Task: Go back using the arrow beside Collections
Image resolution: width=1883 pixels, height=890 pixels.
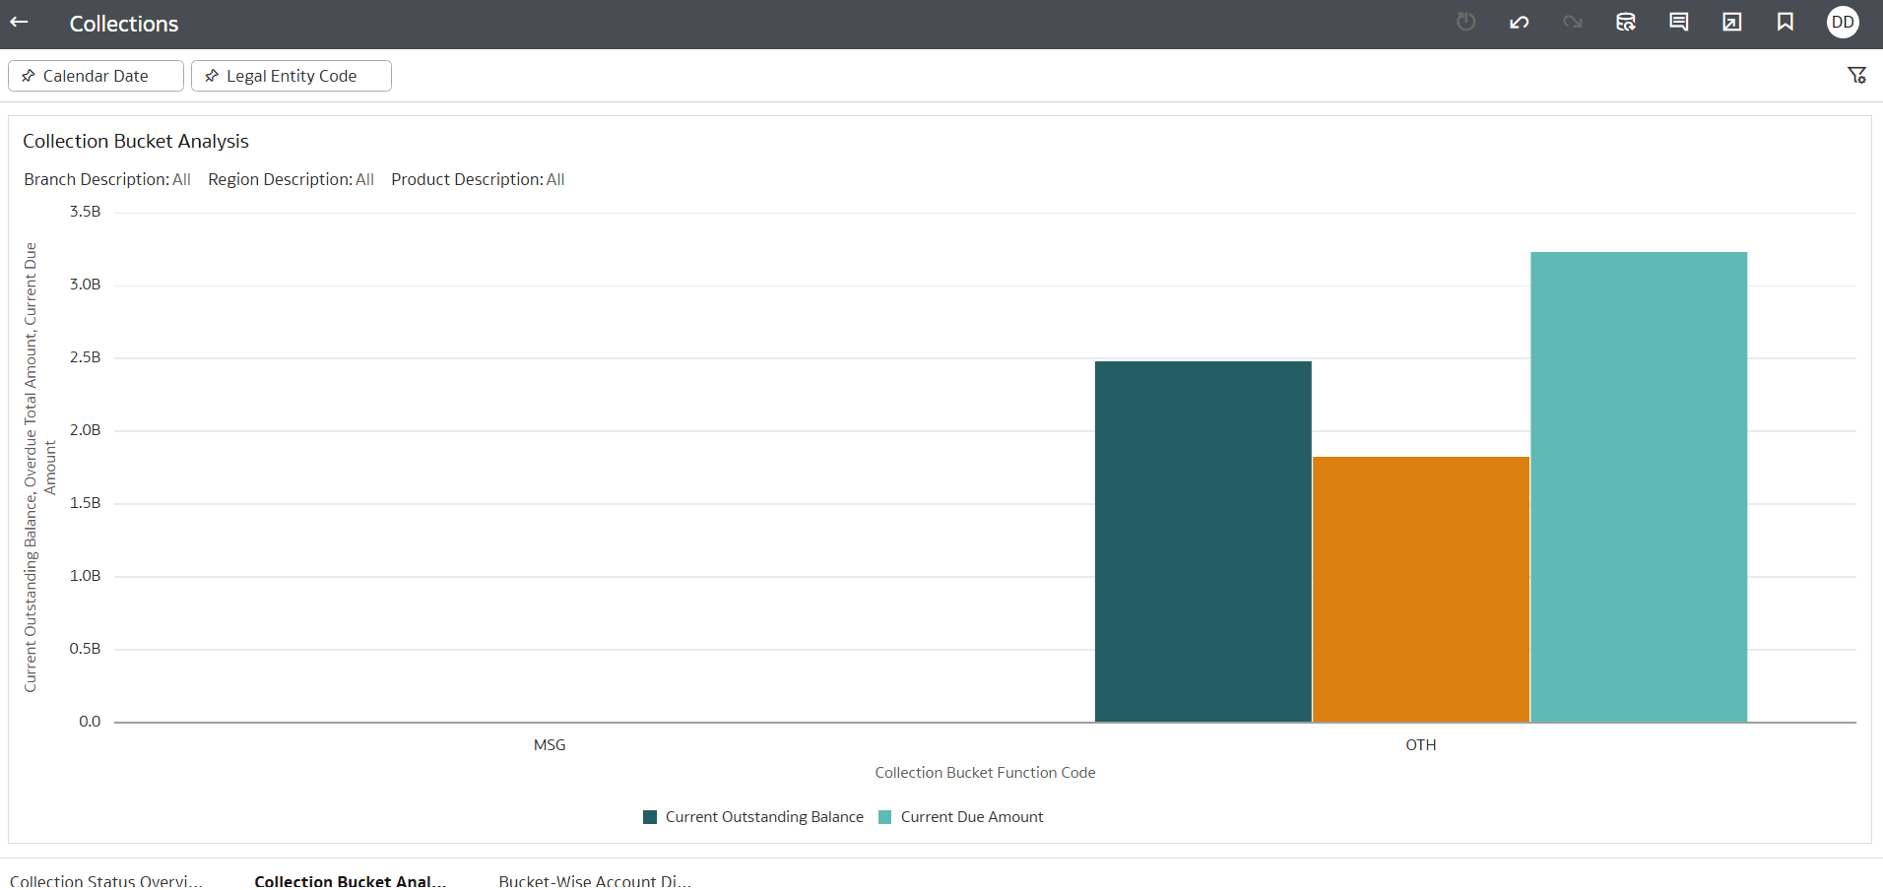Action: [x=20, y=23]
